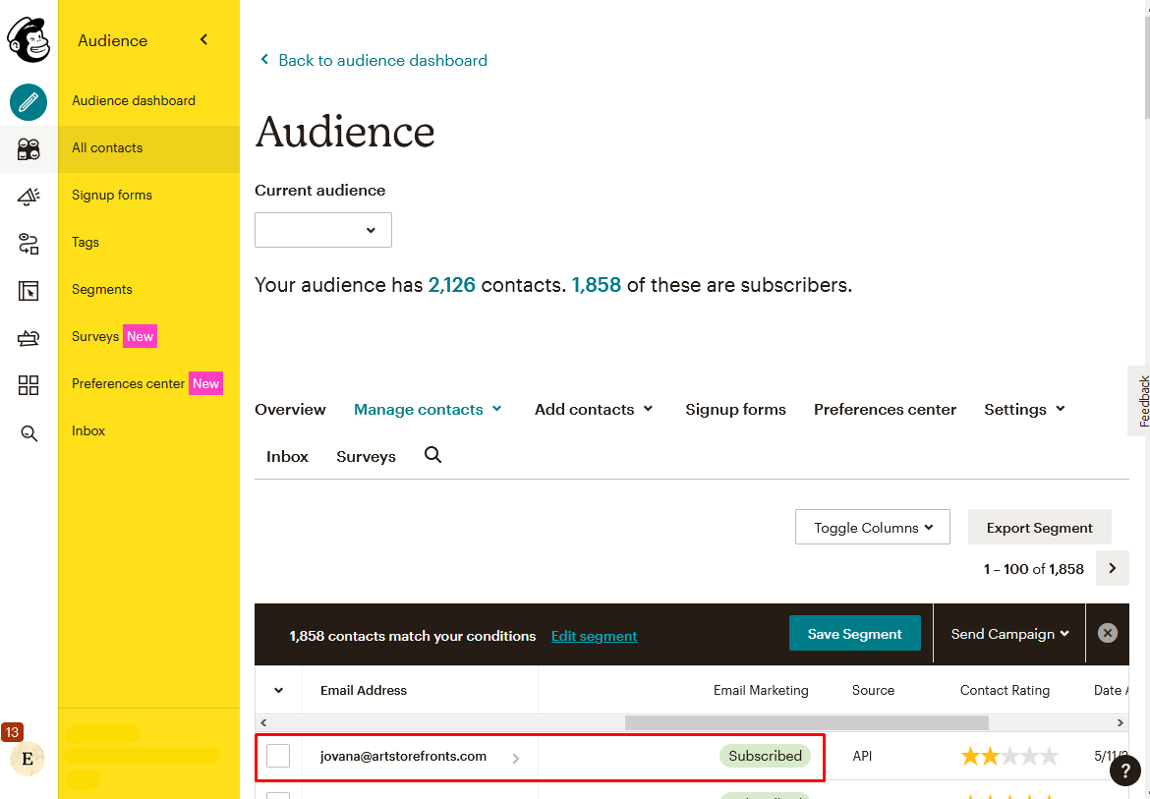Image resolution: width=1150 pixels, height=799 pixels.
Task: Click the Email Marketing column header
Action: tap(761, 690)
